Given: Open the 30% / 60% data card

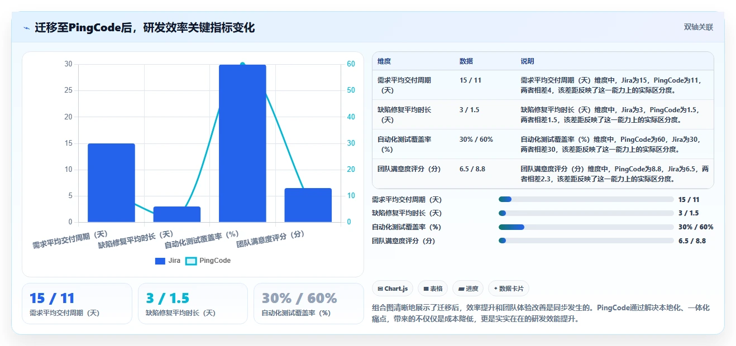Looking at the screenshot, I should coord(309,304).
